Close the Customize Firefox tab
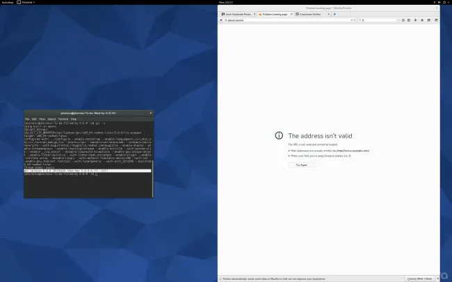Screen dimensions: 452x282 coord(329,14)
